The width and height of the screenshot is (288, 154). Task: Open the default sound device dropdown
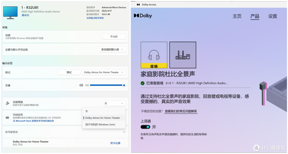pyautogui.click(x=112, y=49)
